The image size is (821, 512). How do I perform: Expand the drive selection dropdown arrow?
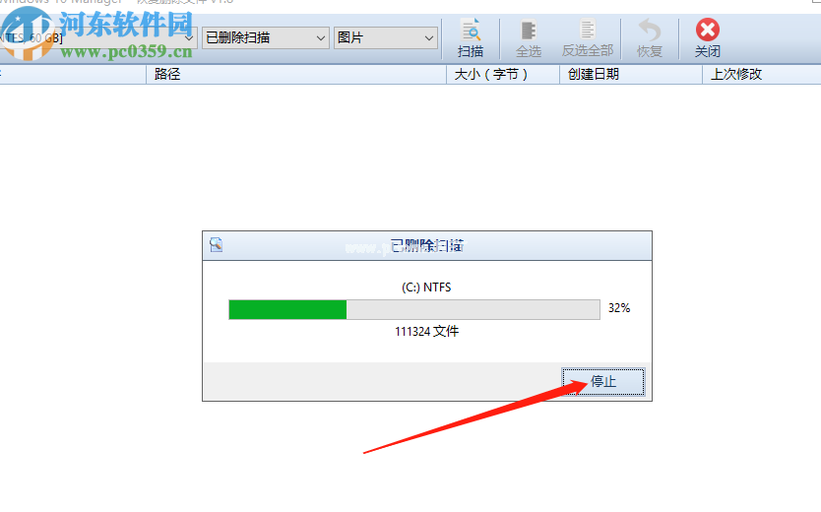coord(189,38)
